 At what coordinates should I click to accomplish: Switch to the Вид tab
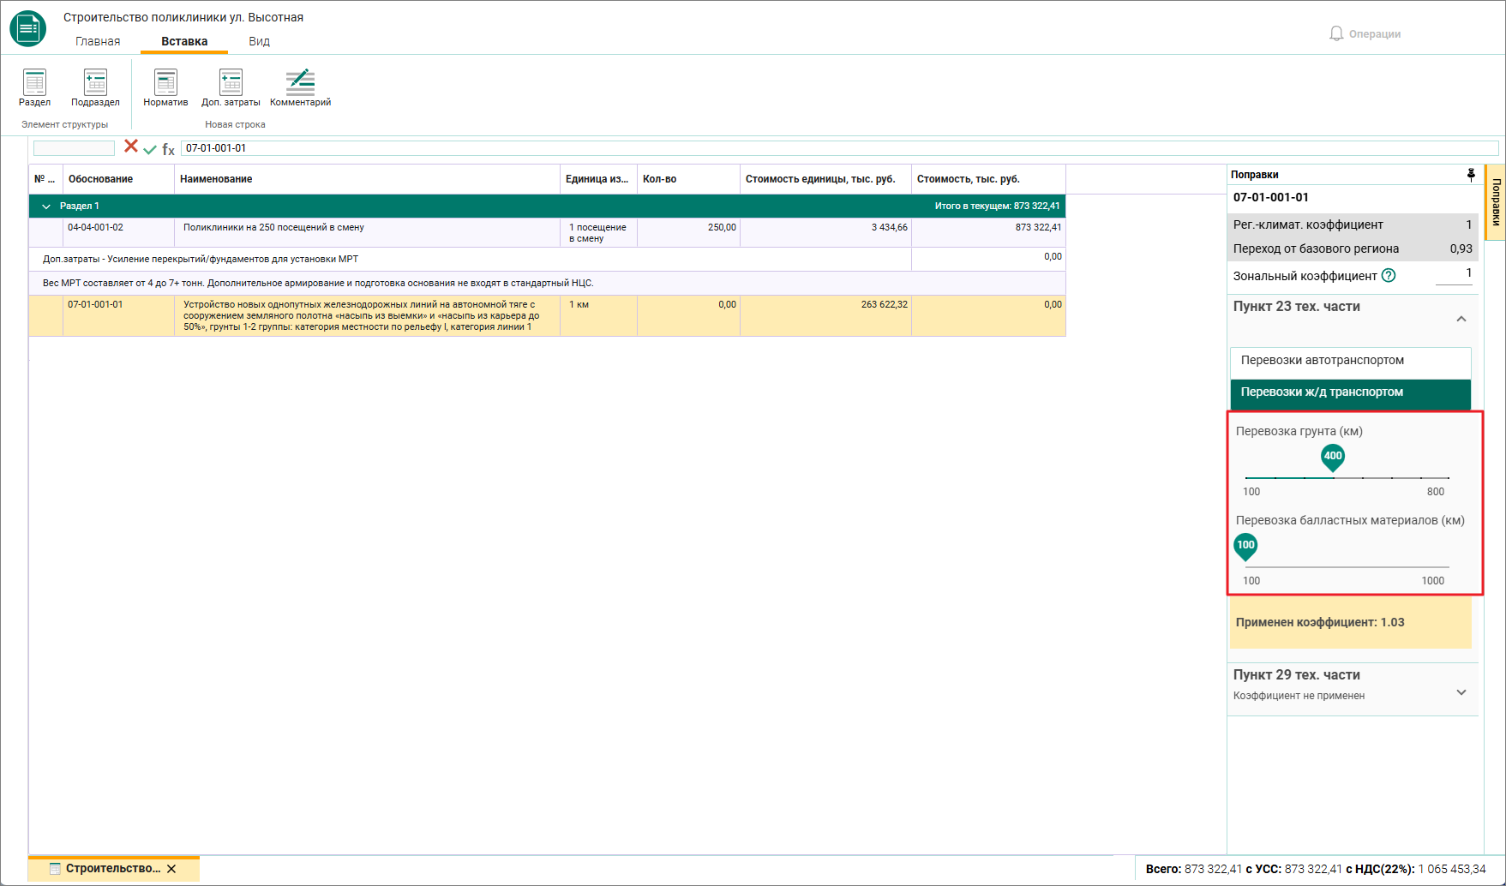[260, 41]
